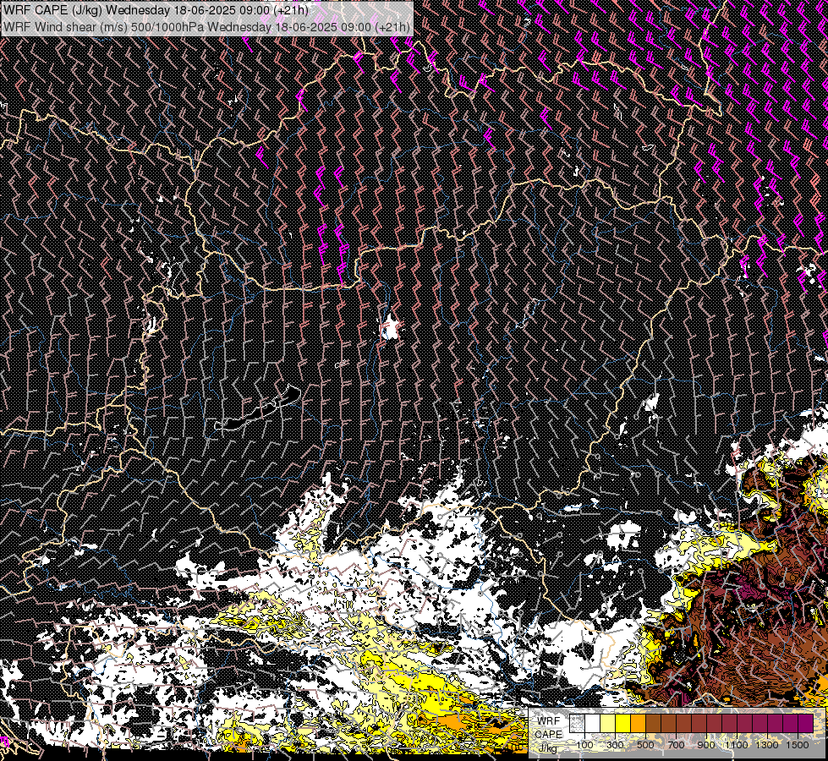Click the 1500 legend label
The height and width of the screenshot is (761, 828).
798,745
